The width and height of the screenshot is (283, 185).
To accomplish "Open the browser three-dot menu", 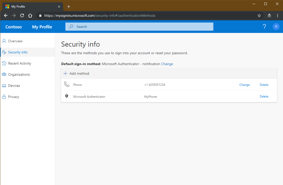I will coord(278,15).
